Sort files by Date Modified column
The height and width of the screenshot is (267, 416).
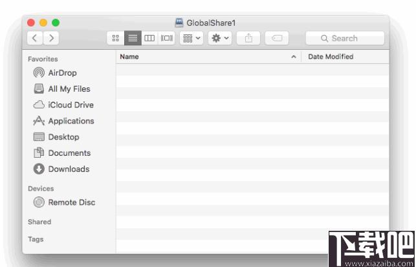pos(331,57)
